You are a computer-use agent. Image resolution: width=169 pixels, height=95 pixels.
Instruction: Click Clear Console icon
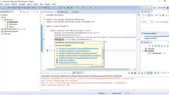click(x=139, y=73)
